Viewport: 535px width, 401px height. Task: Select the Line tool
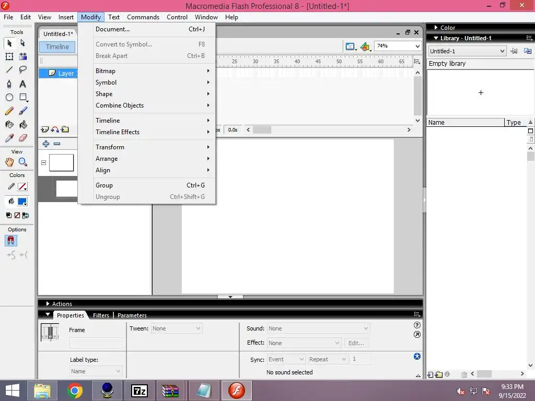click(x=9, y=70)
